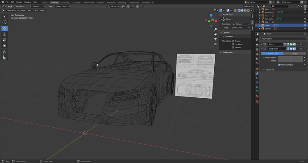Image resolution: width=308 pixels, height=163 pixels.
Task: Open the Object Mode dropdown
Action: click(x=10, y=10)
